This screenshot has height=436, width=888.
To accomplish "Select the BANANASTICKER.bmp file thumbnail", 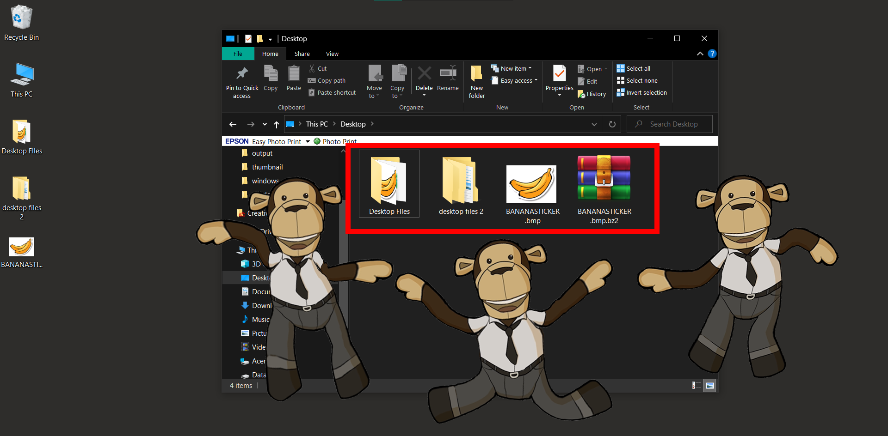I will pos(531,184).
